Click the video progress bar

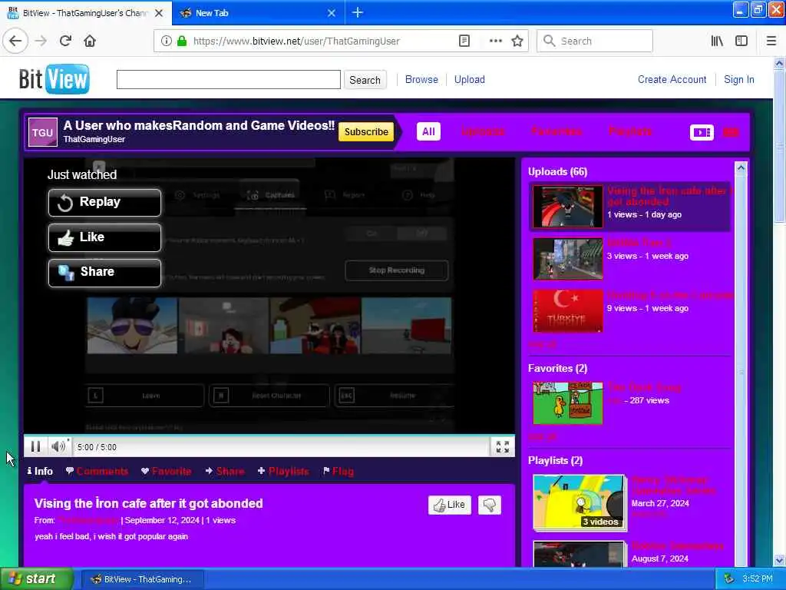click(x=269, y=436)
